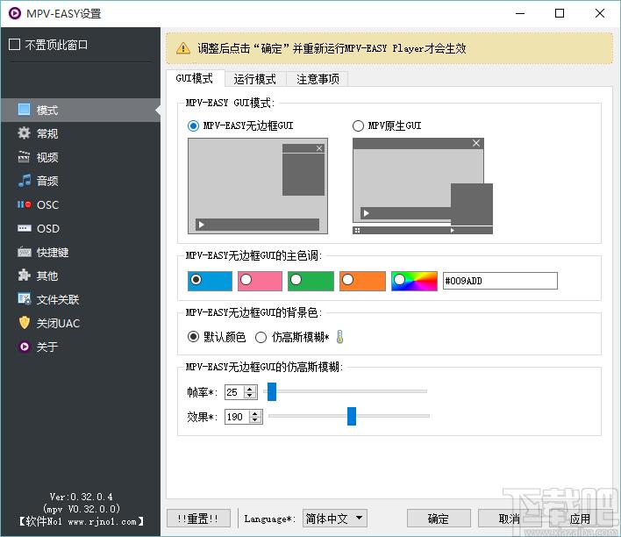The width and height of the screenshot is (621, 537).
Task: Switch to the 运行模式 tab
Action: tap(254, 79)
